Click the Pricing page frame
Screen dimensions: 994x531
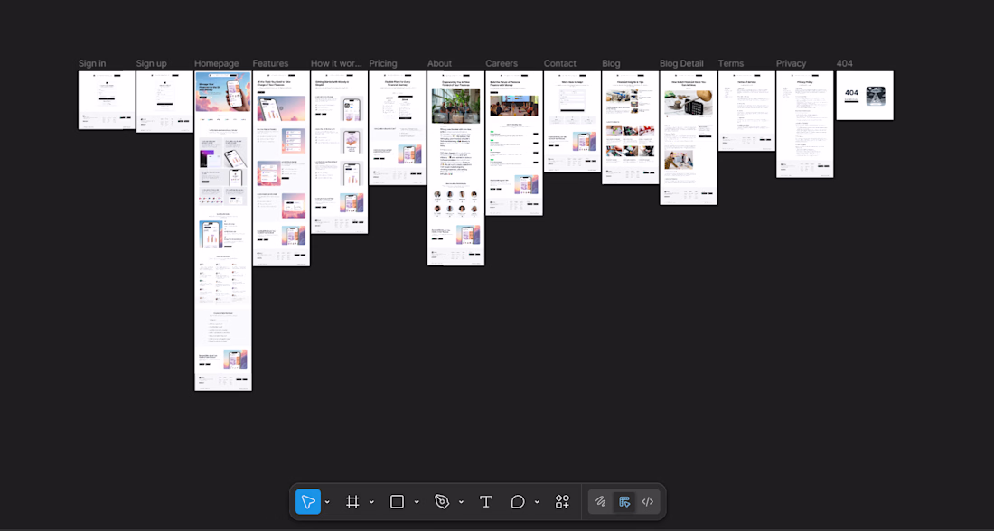click(398, 128)
